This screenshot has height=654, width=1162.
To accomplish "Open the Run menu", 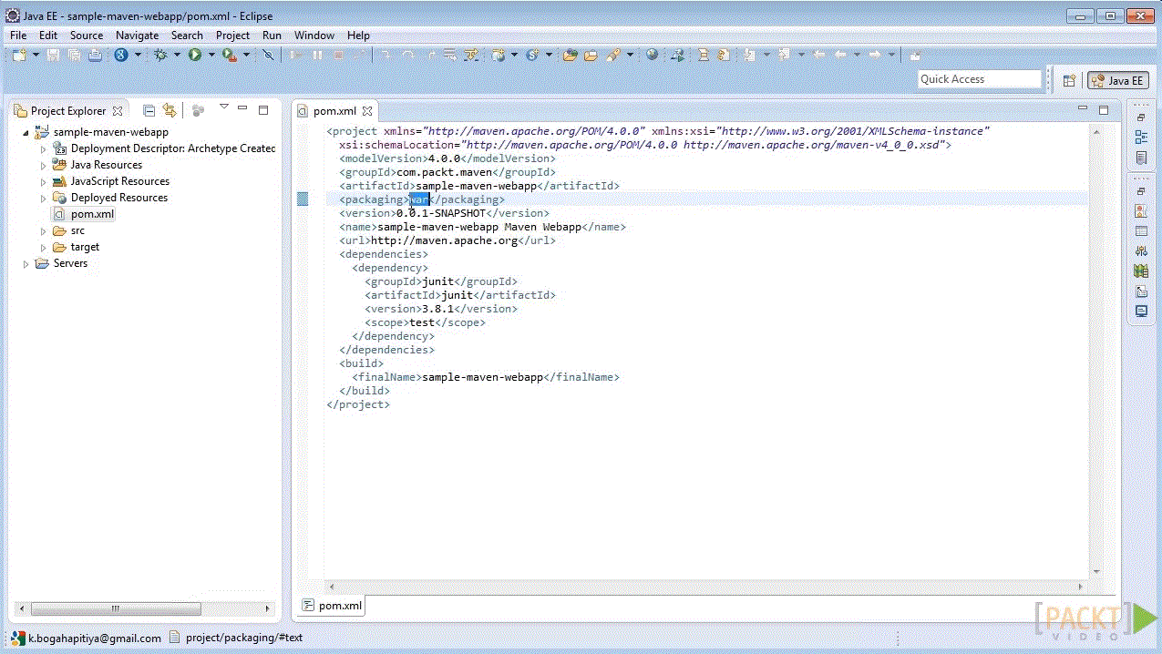I will 272,36.
